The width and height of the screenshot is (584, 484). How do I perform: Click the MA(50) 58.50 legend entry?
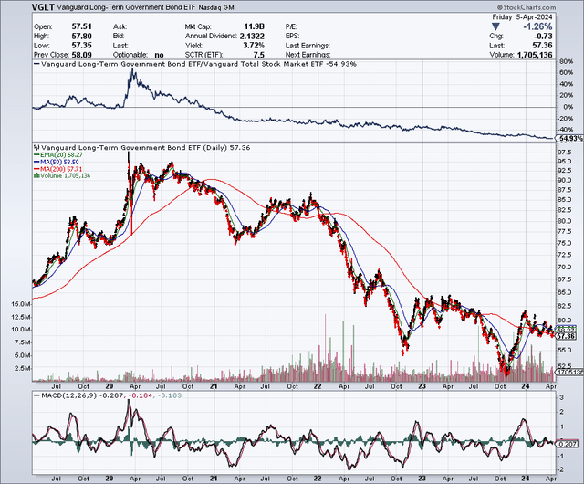tap(59, 162)
